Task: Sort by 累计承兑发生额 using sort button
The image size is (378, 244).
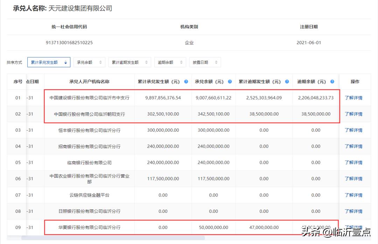Action: coord(49,62)
